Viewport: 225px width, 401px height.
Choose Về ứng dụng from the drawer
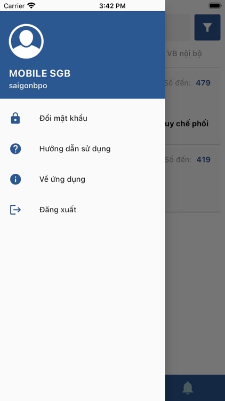83,179
